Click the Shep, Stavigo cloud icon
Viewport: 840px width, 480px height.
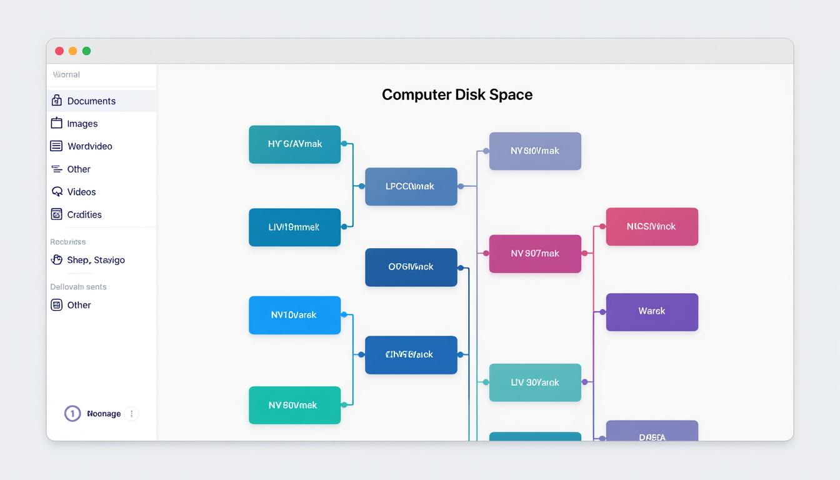pos(56,259)
